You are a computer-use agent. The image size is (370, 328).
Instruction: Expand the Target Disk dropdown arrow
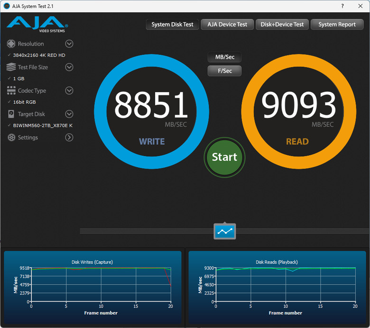(69, 114)
